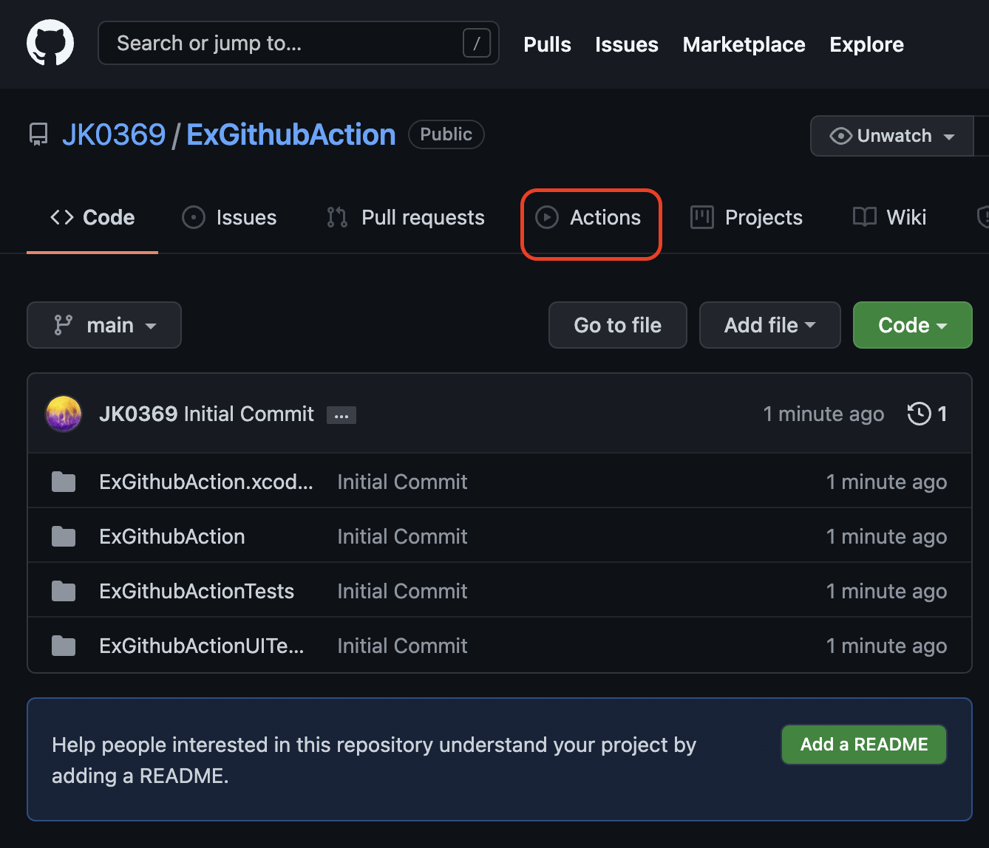This screenshot has width=989, height=848.
Task: Click the JK0369 avatar image
Action: click(x=64, y=414)
